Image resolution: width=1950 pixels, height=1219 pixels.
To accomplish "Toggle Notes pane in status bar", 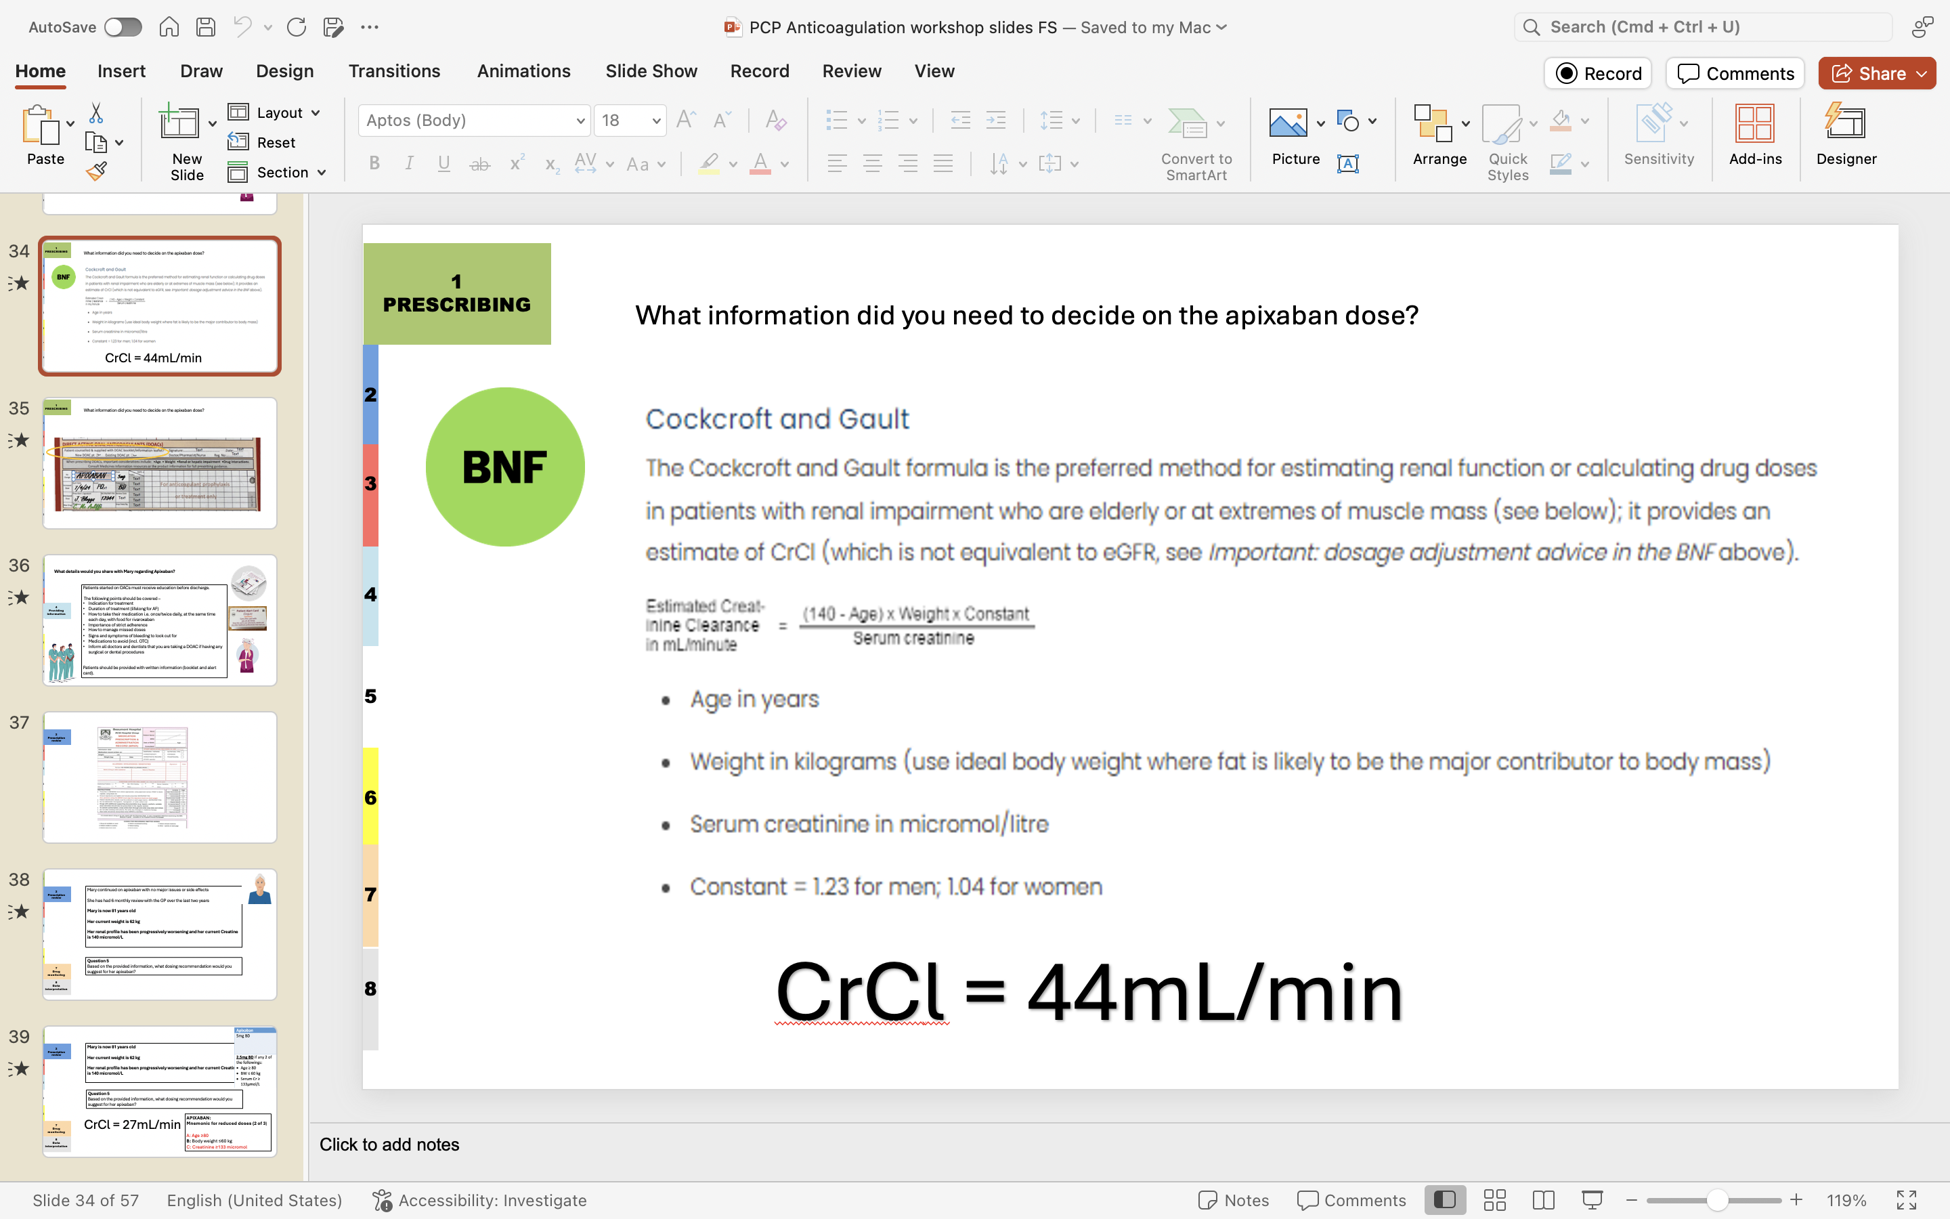I will pos(1233,1199).
